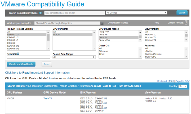The height and width of the screenshot is (114, 191).
Task: Select Tesla P40 in GPU Device Model list
Action: (119, 32)
